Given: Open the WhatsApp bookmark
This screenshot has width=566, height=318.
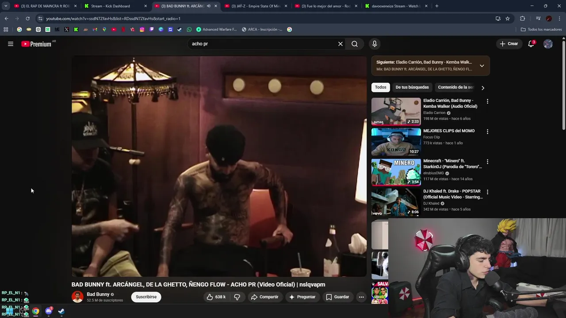Looking at the screenshot, I should tap(189, 30).
